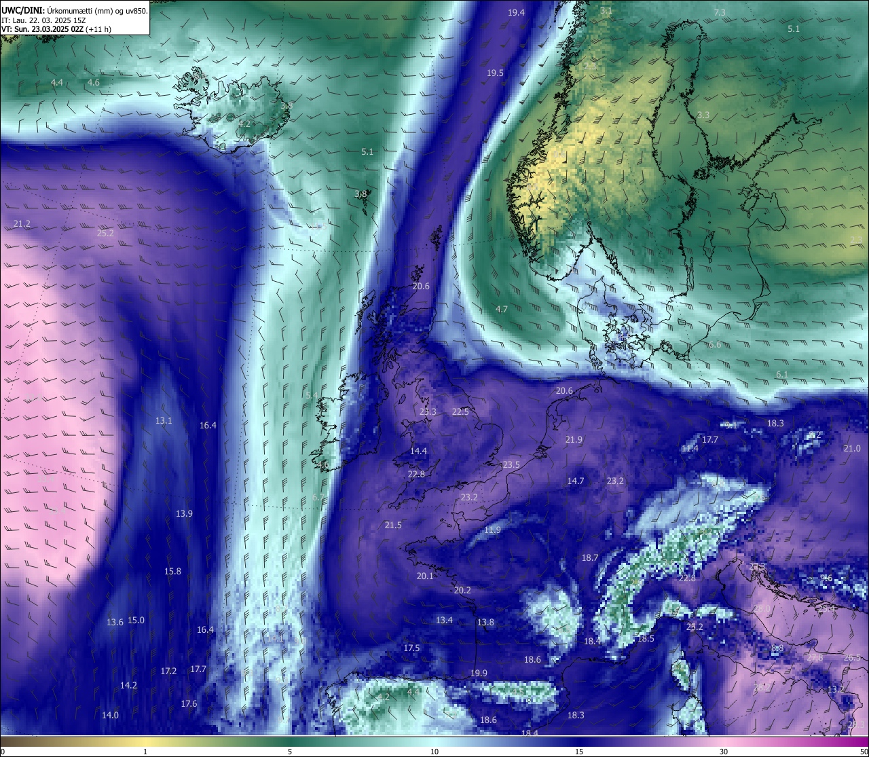Select the 17.2 value label
Image resolution: width=869 pixels, height=757 pixels.
coord(168,671)
